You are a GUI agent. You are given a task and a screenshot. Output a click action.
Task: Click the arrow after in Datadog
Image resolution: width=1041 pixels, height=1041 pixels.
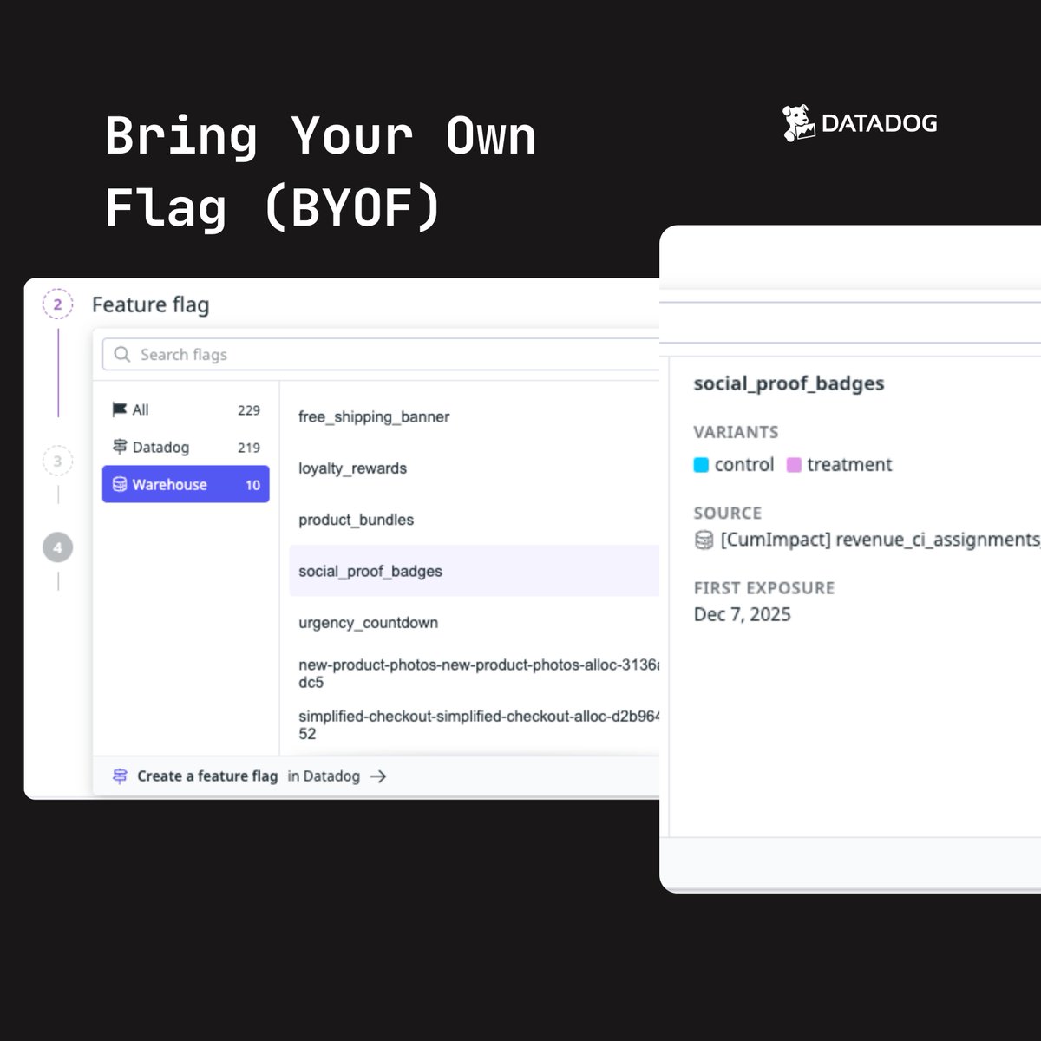tap(378, 776)
